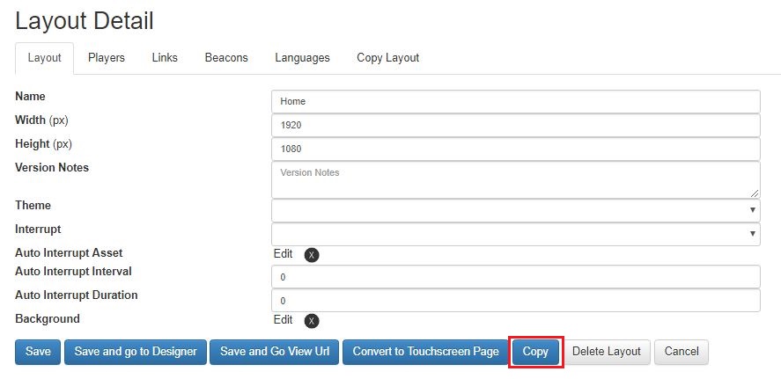This screenshot has width=781, height=379.
Task: Go to the Beacons tab
Action: [226, 58]
